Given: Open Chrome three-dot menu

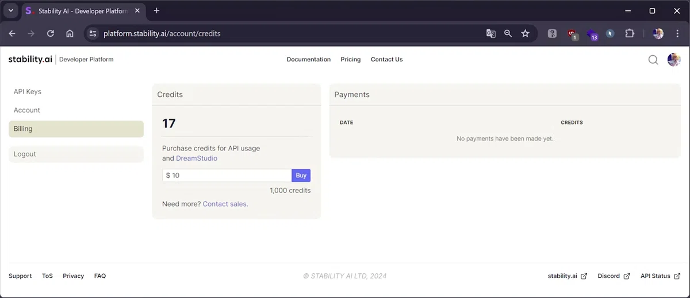Looking at the screenshot, I should pyautogui.click(x=677, y=33).
